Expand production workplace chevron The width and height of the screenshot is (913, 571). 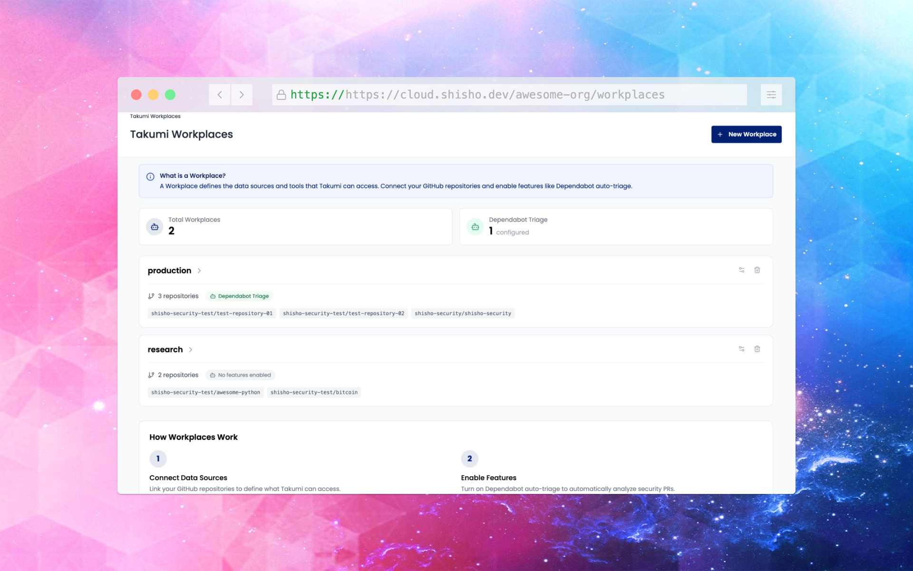pos(199,271)
